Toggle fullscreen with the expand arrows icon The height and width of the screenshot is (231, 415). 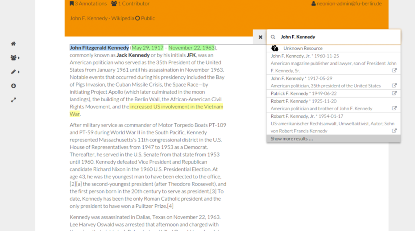(13, 100)
